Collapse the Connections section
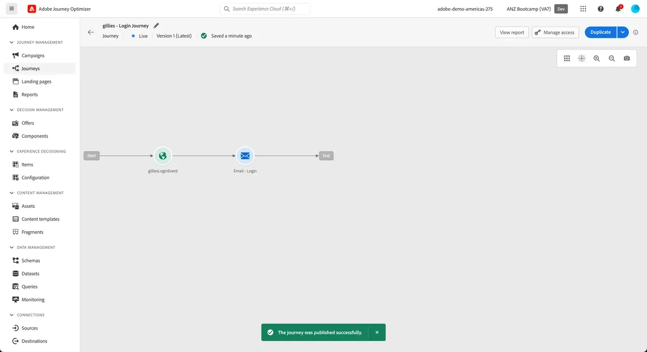This screenshot has height=352, width=647. (12, 315)
